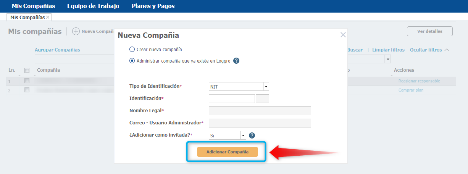Image resolution: width=468 pixels, height=174 pixels.
Task: Open Planes y Pagos menu
Action: 153,6
